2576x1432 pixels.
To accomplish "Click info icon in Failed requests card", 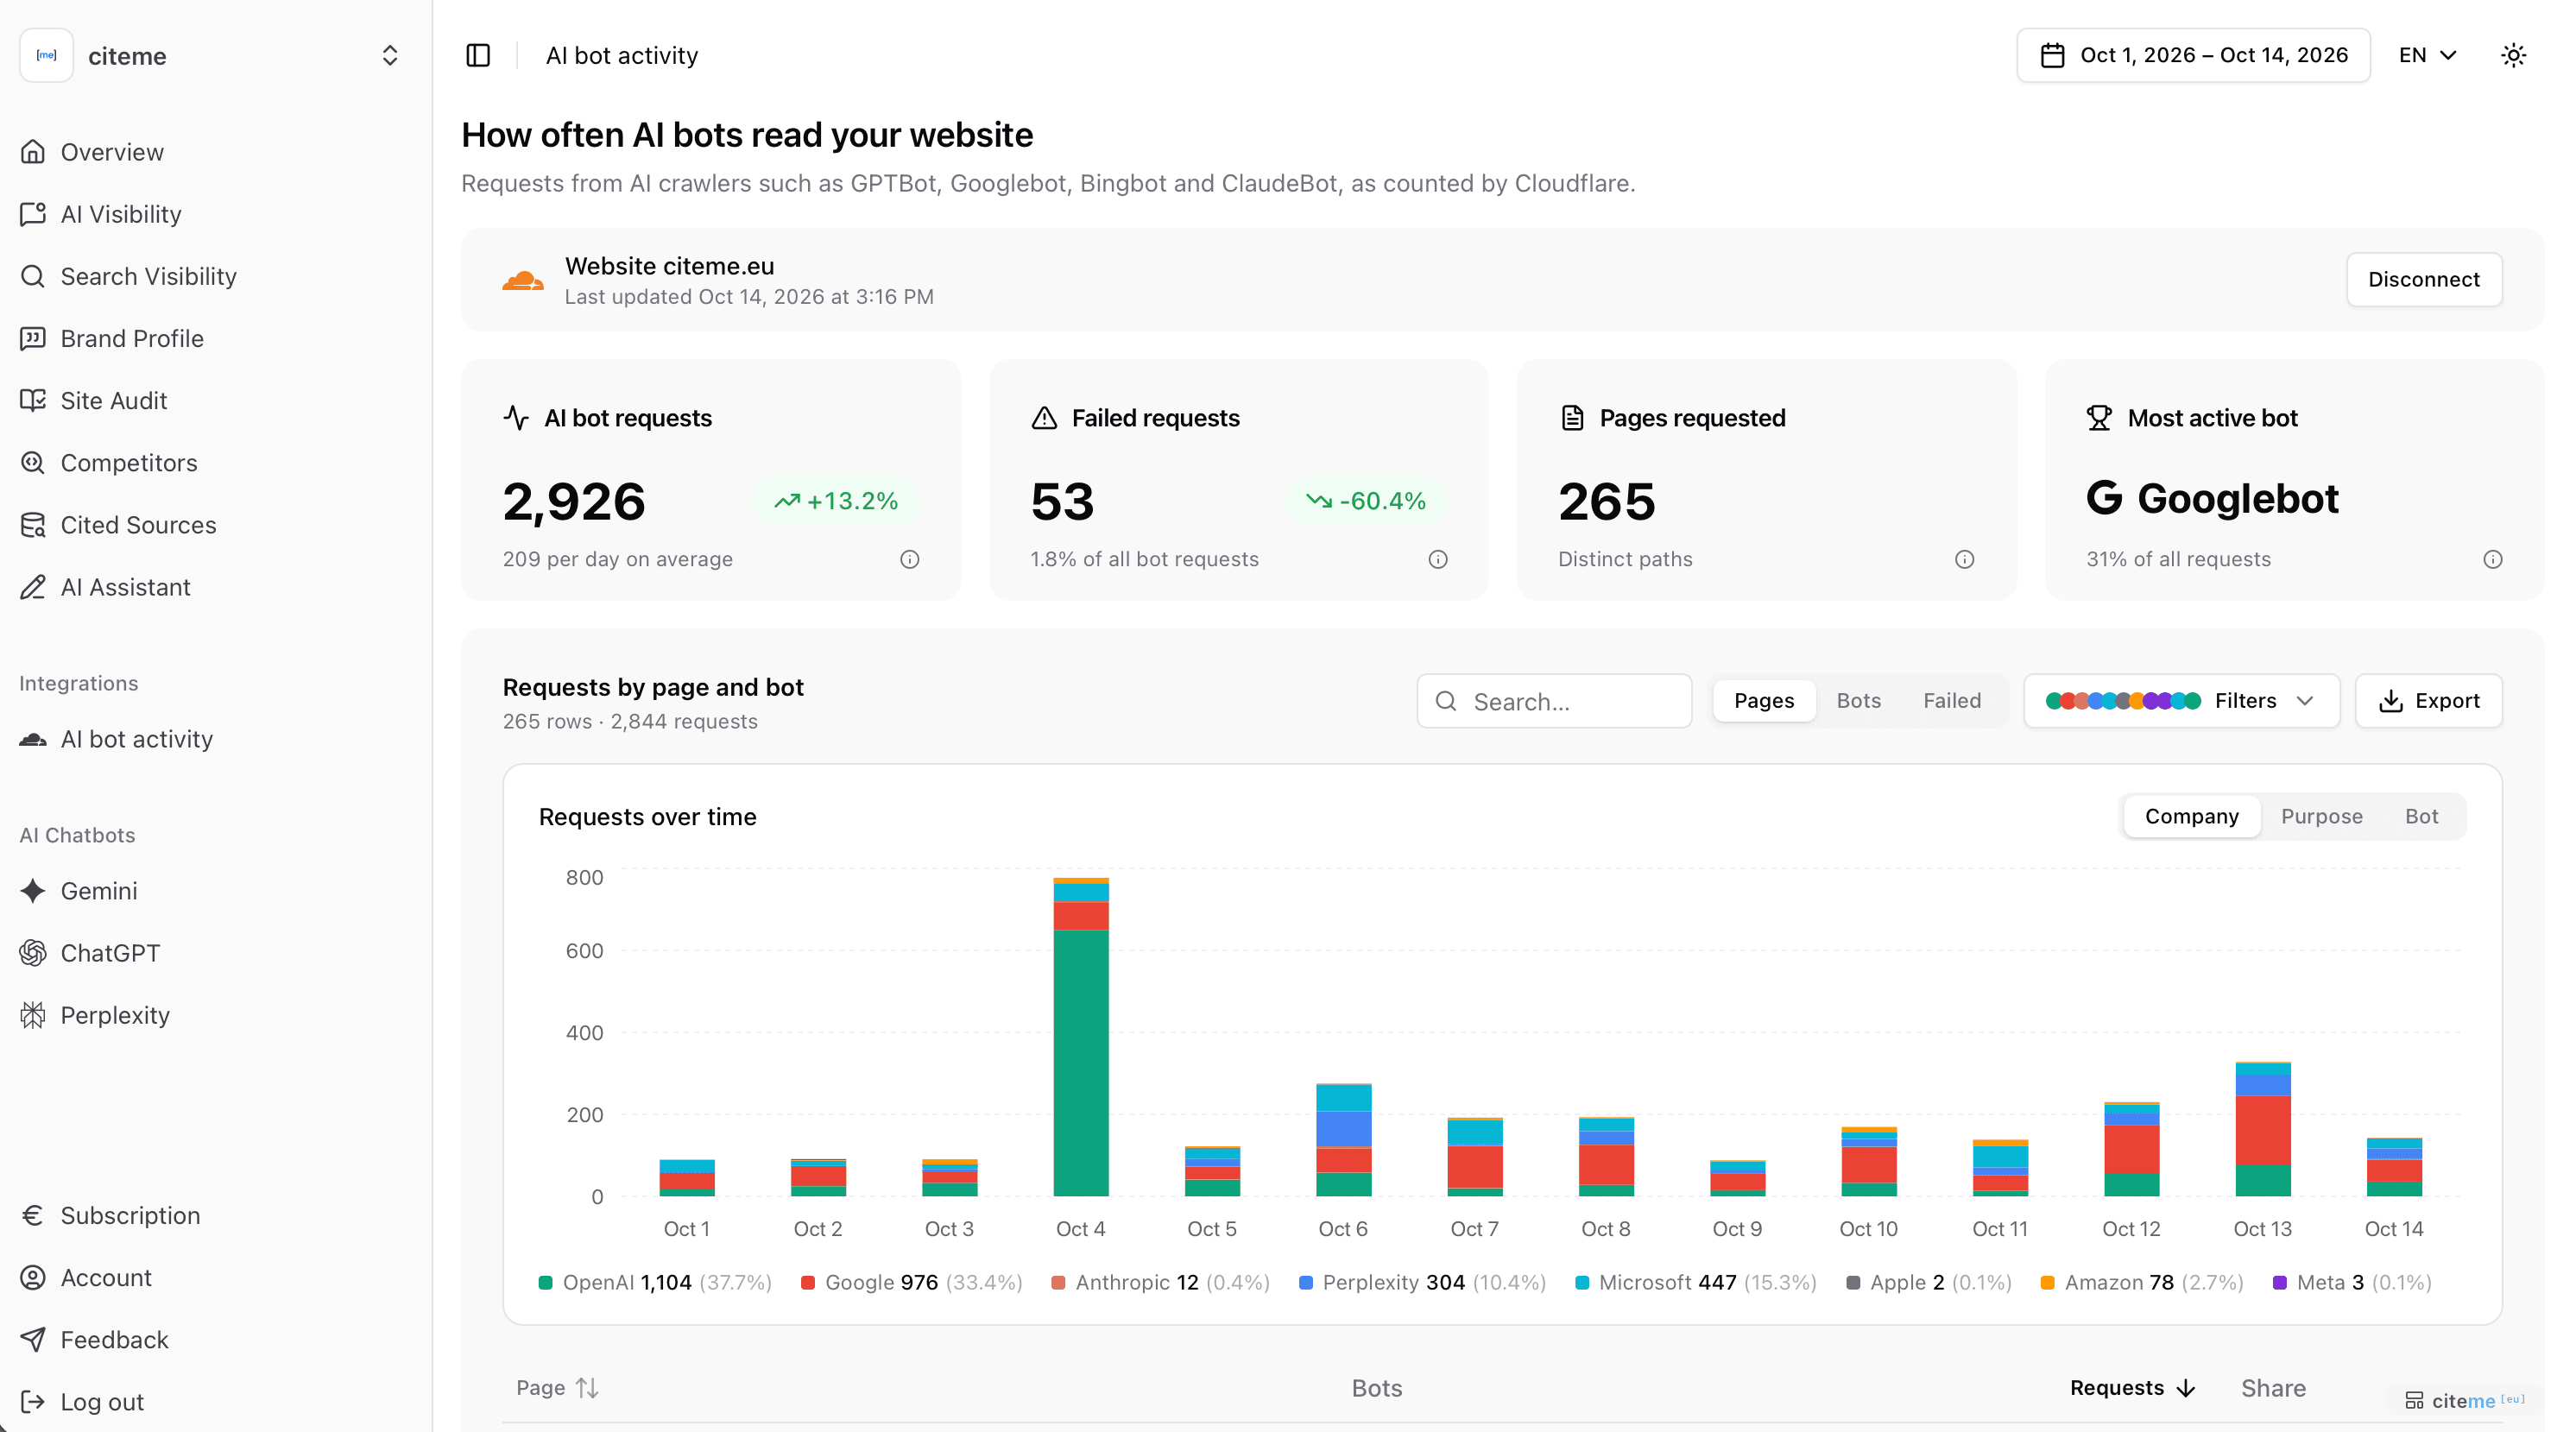I will tap(1437, 559).
